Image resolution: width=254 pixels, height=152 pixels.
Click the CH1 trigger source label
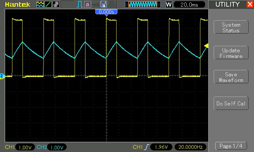(x=137, y=147)
